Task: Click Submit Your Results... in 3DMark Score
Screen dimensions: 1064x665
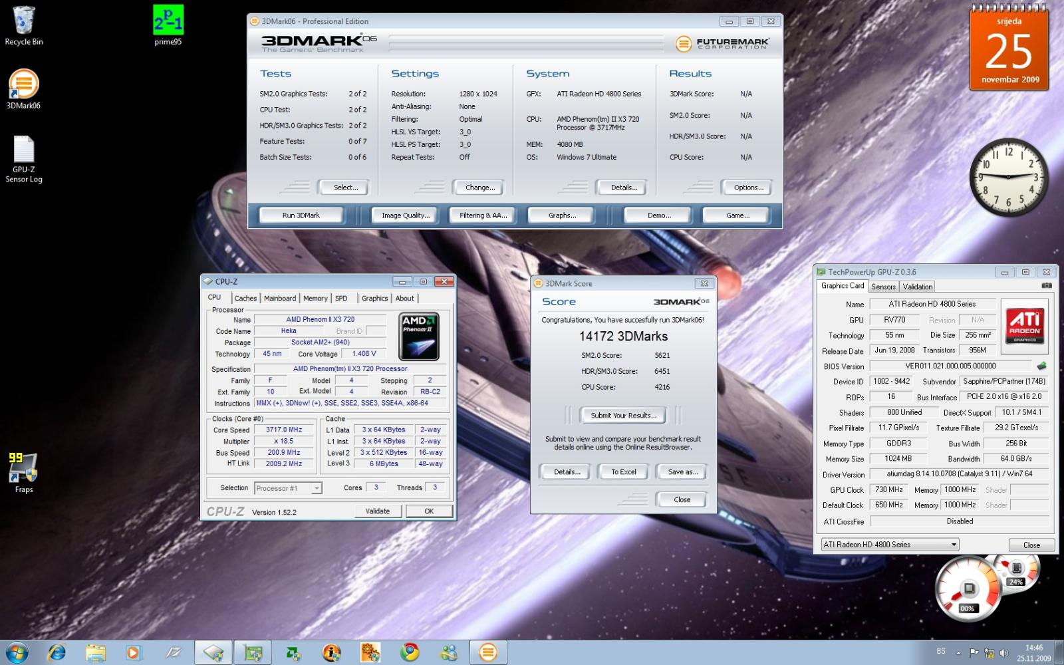Action: [623, 416]
